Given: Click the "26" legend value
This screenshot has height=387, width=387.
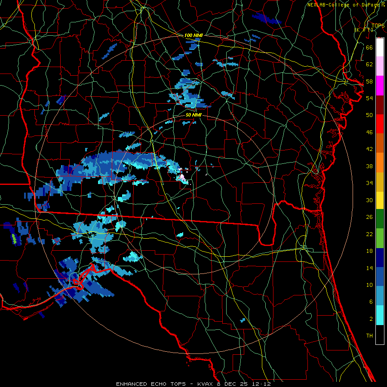Looking at the screenshot, I should tap(369, 217).
